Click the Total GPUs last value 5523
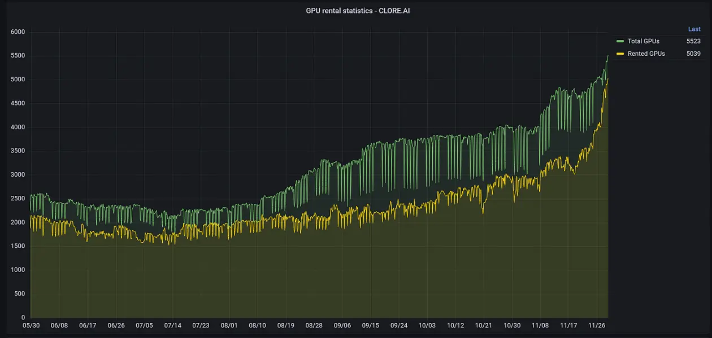 point(693,41)
